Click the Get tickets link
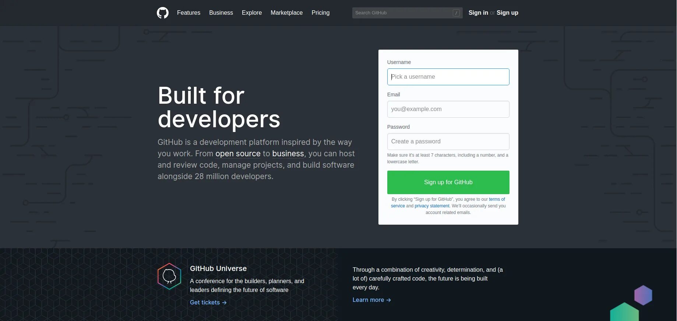The width and height of the screenshot is (677, 321). coord(208,302)
